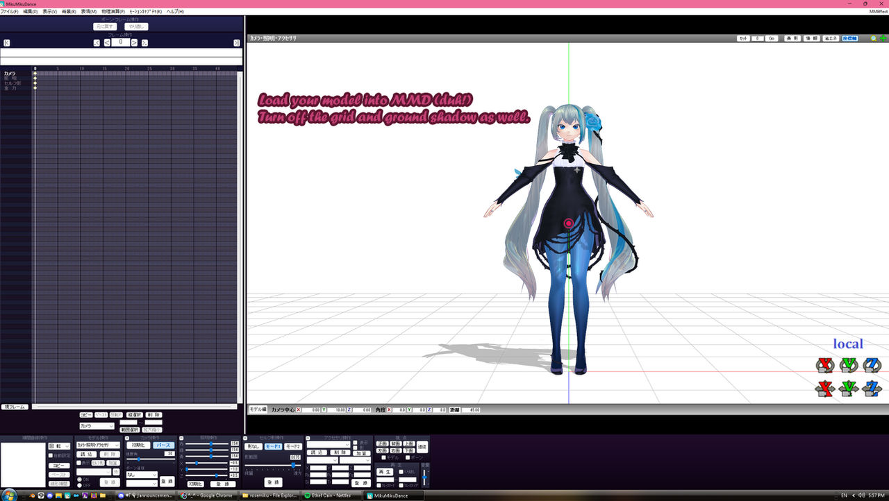Toggle the 表示 checkbox in accessory panel
This screenshot has height=501, width=889.
(355, 443)
